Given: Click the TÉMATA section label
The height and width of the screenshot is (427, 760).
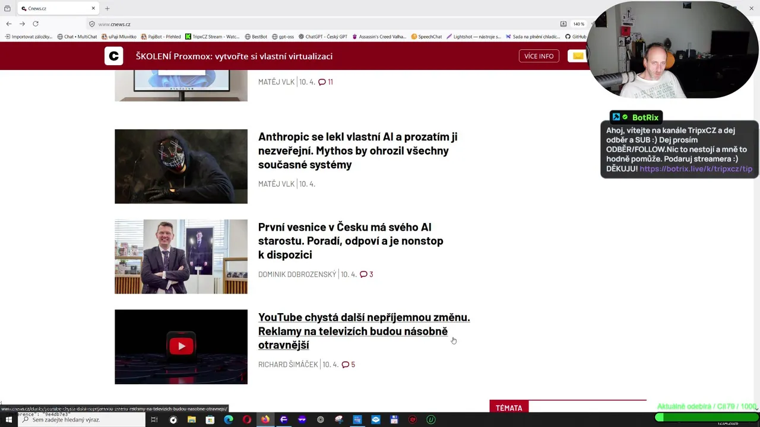Looking at the screenshot, I should (509, 408).
